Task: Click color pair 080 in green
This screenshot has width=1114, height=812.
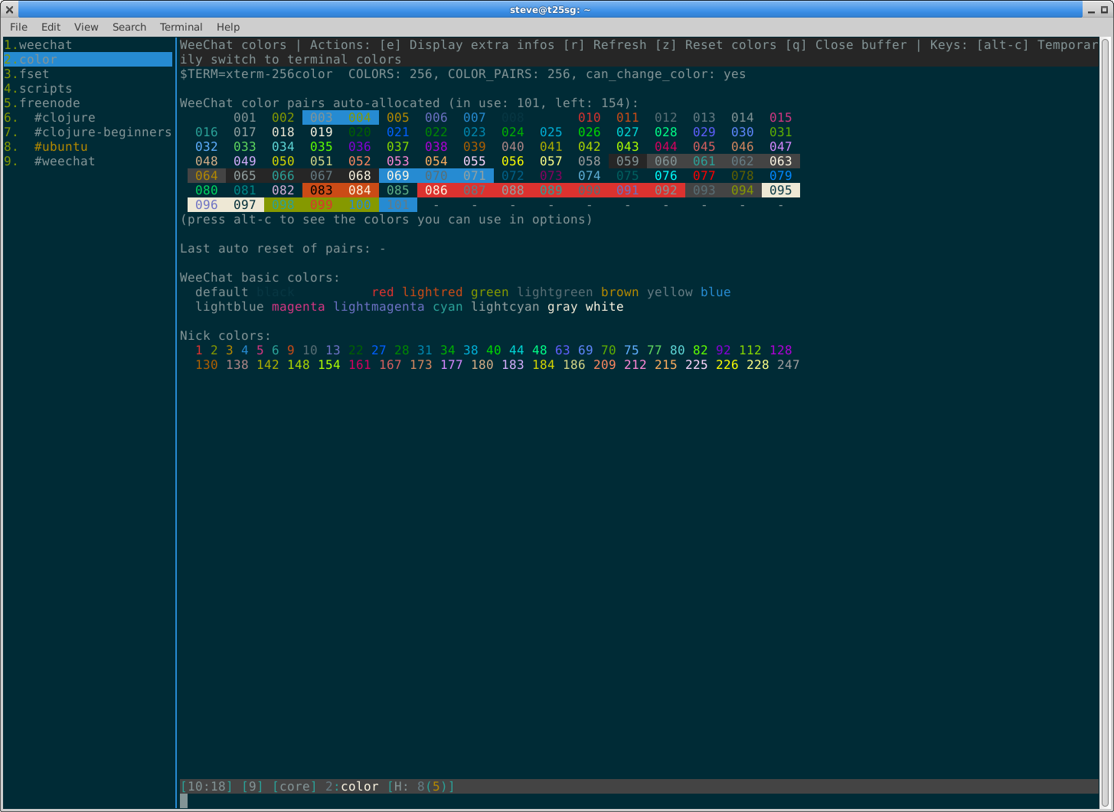Action: 207,191
